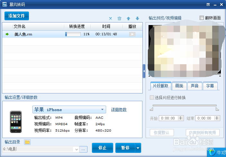226x157 pixels.
Task: Click the 转换进度 column header
Action: 77,26
